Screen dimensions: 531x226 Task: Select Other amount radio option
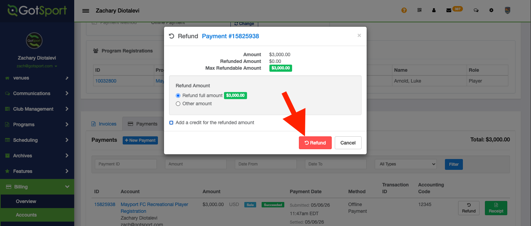[x=178, y=104]
